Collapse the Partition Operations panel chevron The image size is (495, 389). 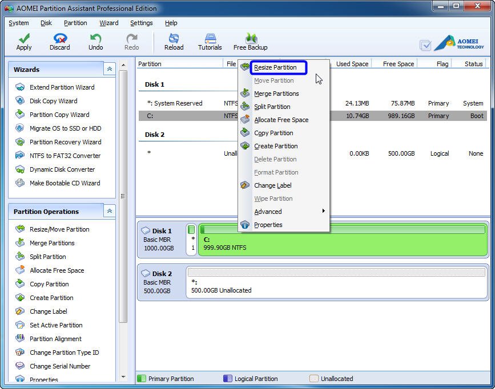[x=109, y=210]
